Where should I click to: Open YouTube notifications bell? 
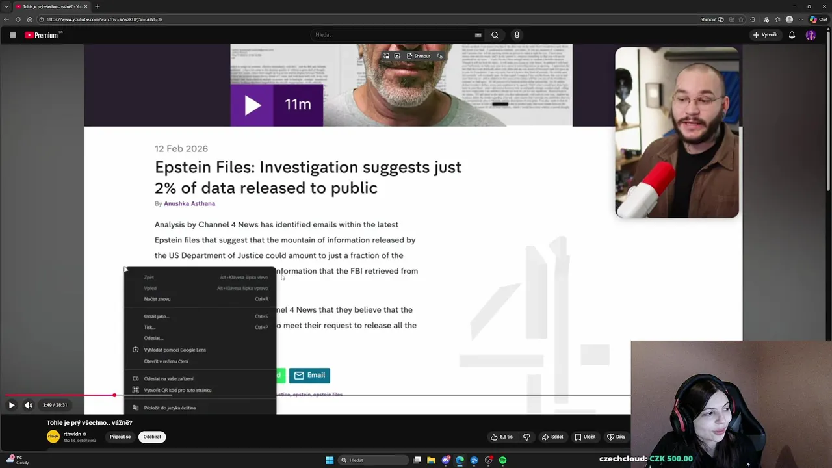tap(792, 35)
